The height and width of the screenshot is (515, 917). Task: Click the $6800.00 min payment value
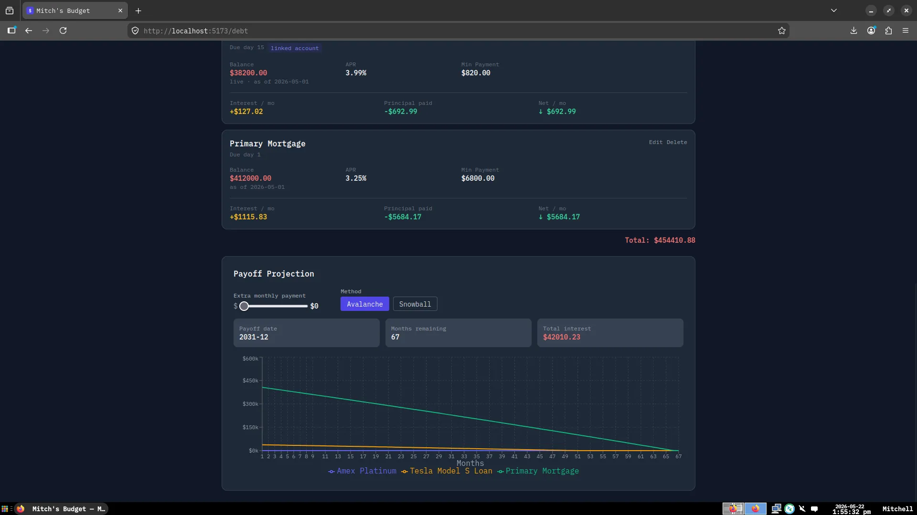478,178
